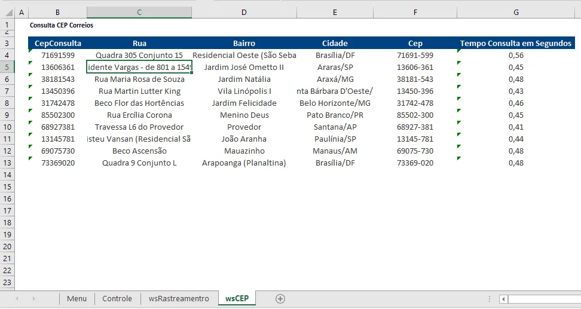
Task: Select cell 'Beco Ascensão'
Action: tap(139, 151)
